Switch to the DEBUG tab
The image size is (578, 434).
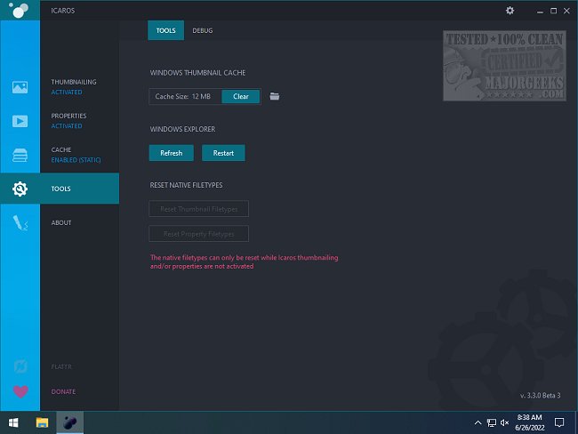(203, 30)
